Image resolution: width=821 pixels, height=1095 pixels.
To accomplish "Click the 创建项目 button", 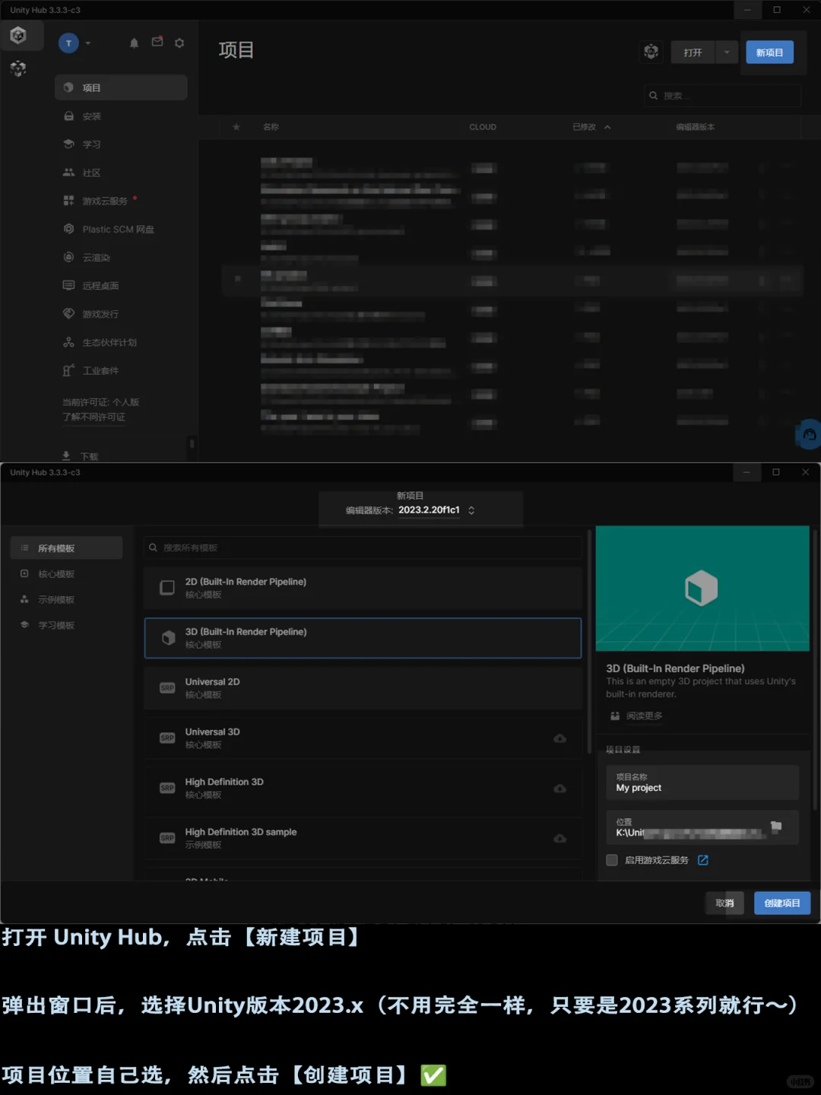I will 781,903.
